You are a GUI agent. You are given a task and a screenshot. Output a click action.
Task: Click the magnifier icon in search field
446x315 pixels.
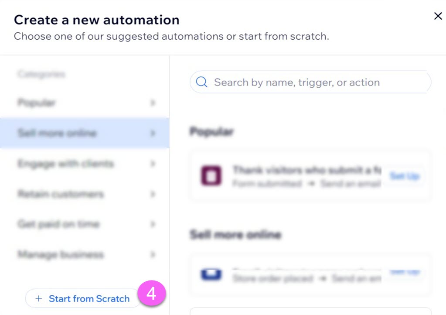[201, 82]
